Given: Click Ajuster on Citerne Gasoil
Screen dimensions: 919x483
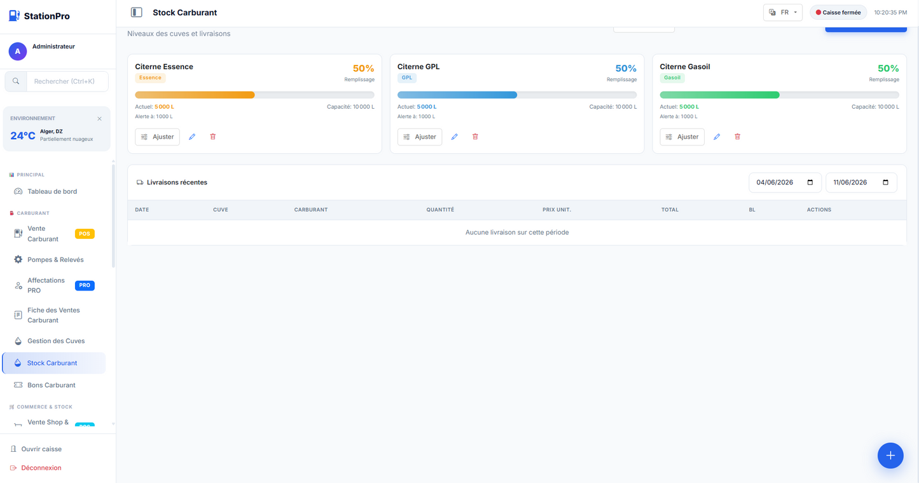Looking at the screenshot, I should tap(682, 137).
